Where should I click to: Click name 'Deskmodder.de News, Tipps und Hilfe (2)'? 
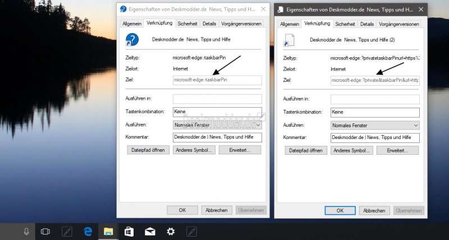pyautogui.click(x=352, y=40)
